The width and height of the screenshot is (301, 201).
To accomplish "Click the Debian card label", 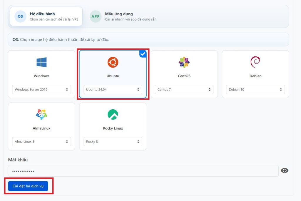I will [255, 76].
